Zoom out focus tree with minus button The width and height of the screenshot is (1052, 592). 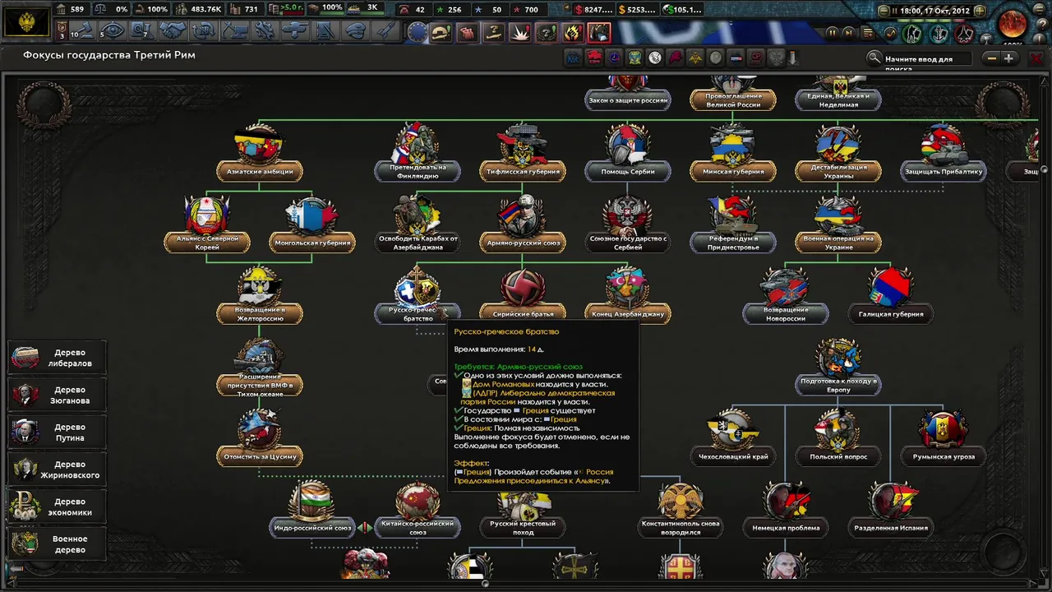pos(991,58)
